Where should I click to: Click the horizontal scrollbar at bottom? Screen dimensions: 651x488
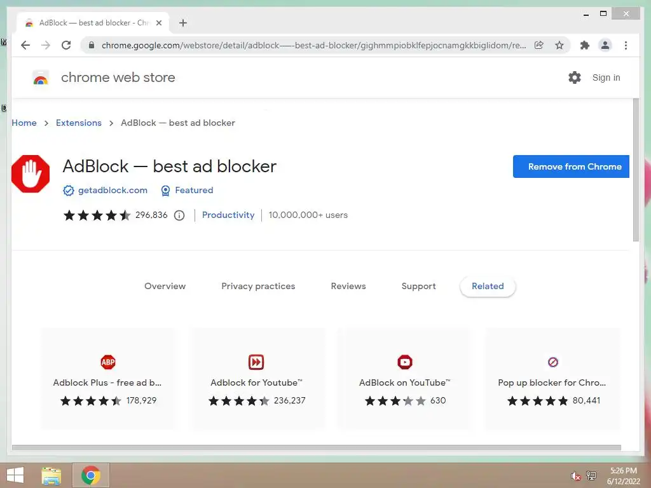coord(317,448)
